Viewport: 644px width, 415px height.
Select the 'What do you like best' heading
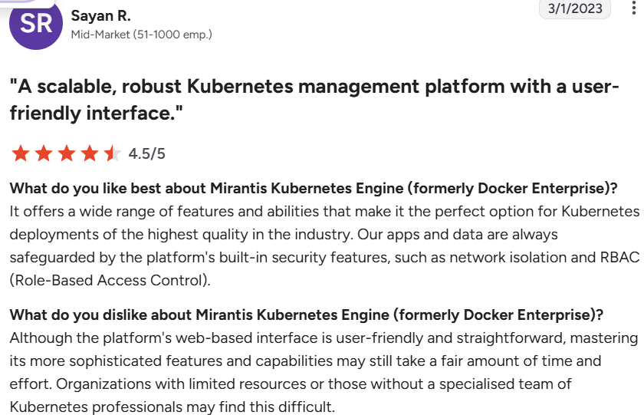point(314,188)
